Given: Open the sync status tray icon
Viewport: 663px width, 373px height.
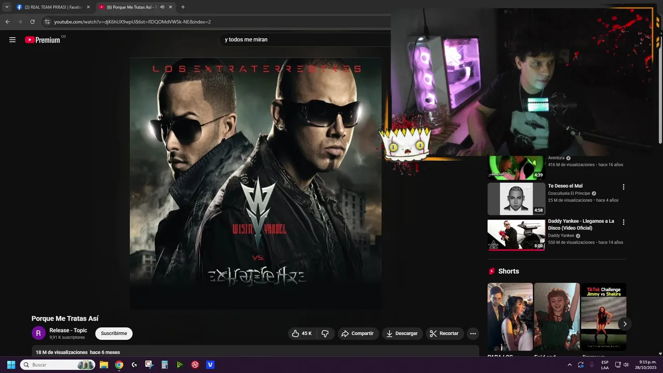Looking at the screenshot, I should [581, 365].
